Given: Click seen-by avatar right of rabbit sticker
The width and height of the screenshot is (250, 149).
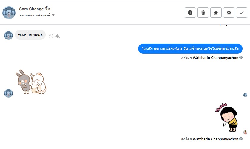Looking at the screenshot, I should (x=246, y=95).
